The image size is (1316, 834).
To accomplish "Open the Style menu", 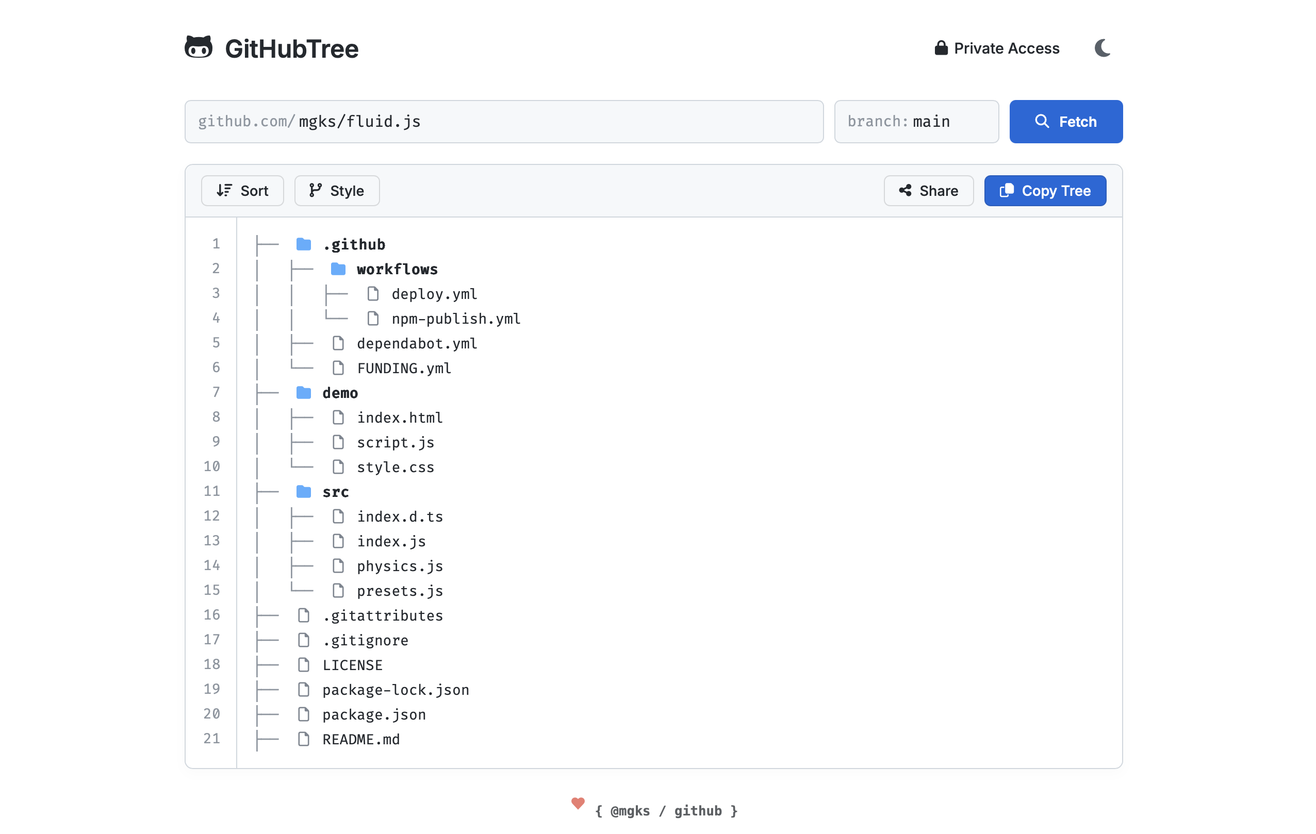I will coord(337,191).
